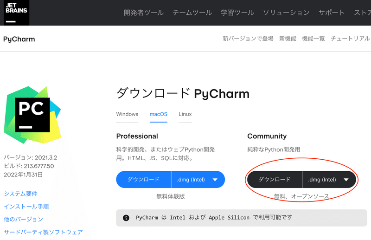Go to the チュートリアル page
The image size is (371, 240).
click(350, 39)
